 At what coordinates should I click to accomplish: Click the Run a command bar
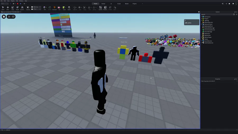[118, 130]
